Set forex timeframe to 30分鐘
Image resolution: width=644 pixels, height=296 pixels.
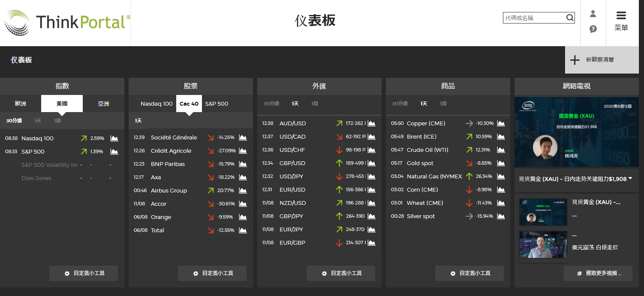(x=271, y=104)
